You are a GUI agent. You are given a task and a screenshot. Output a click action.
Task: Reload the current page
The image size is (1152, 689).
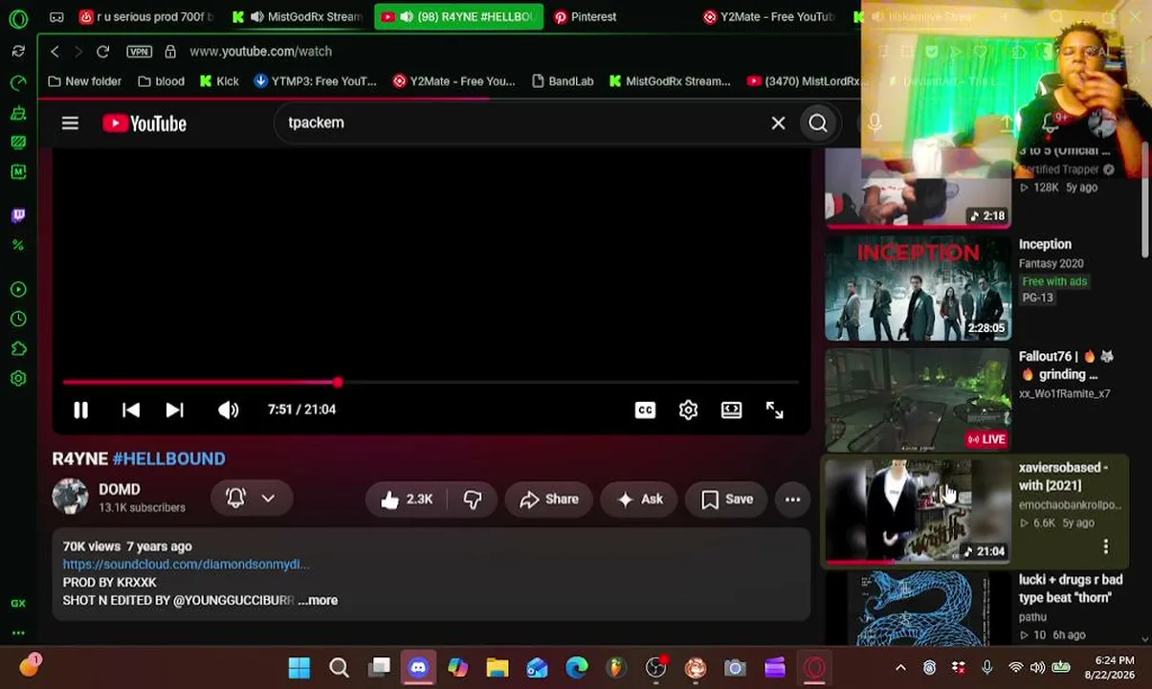coord(102,52)
